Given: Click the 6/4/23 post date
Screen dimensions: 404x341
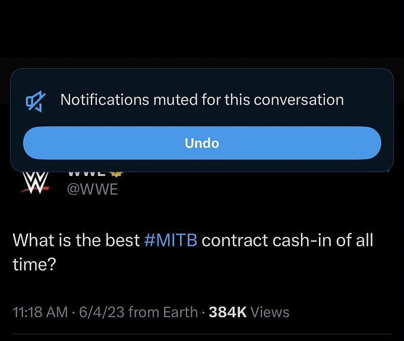Looking at the screenshot, I should 101,312.
